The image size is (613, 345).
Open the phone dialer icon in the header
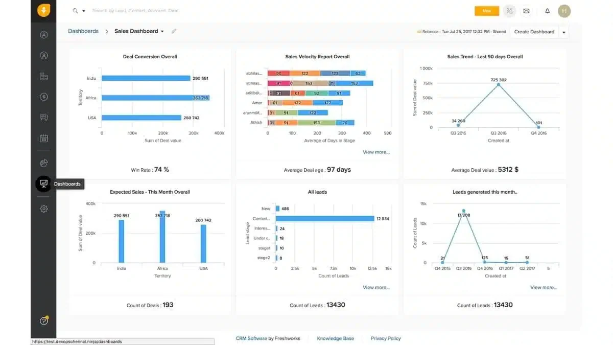tap(509, 11)
